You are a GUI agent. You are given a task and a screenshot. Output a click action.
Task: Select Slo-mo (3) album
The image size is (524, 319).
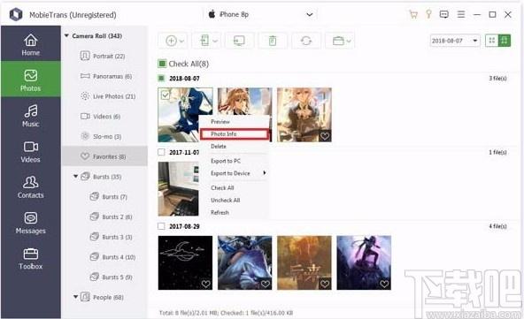point(105,136)
